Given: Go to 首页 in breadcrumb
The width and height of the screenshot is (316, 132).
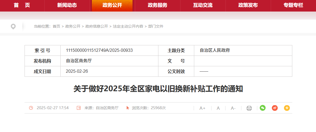Looking at the screenshot, I should click(x=56, y=26).
